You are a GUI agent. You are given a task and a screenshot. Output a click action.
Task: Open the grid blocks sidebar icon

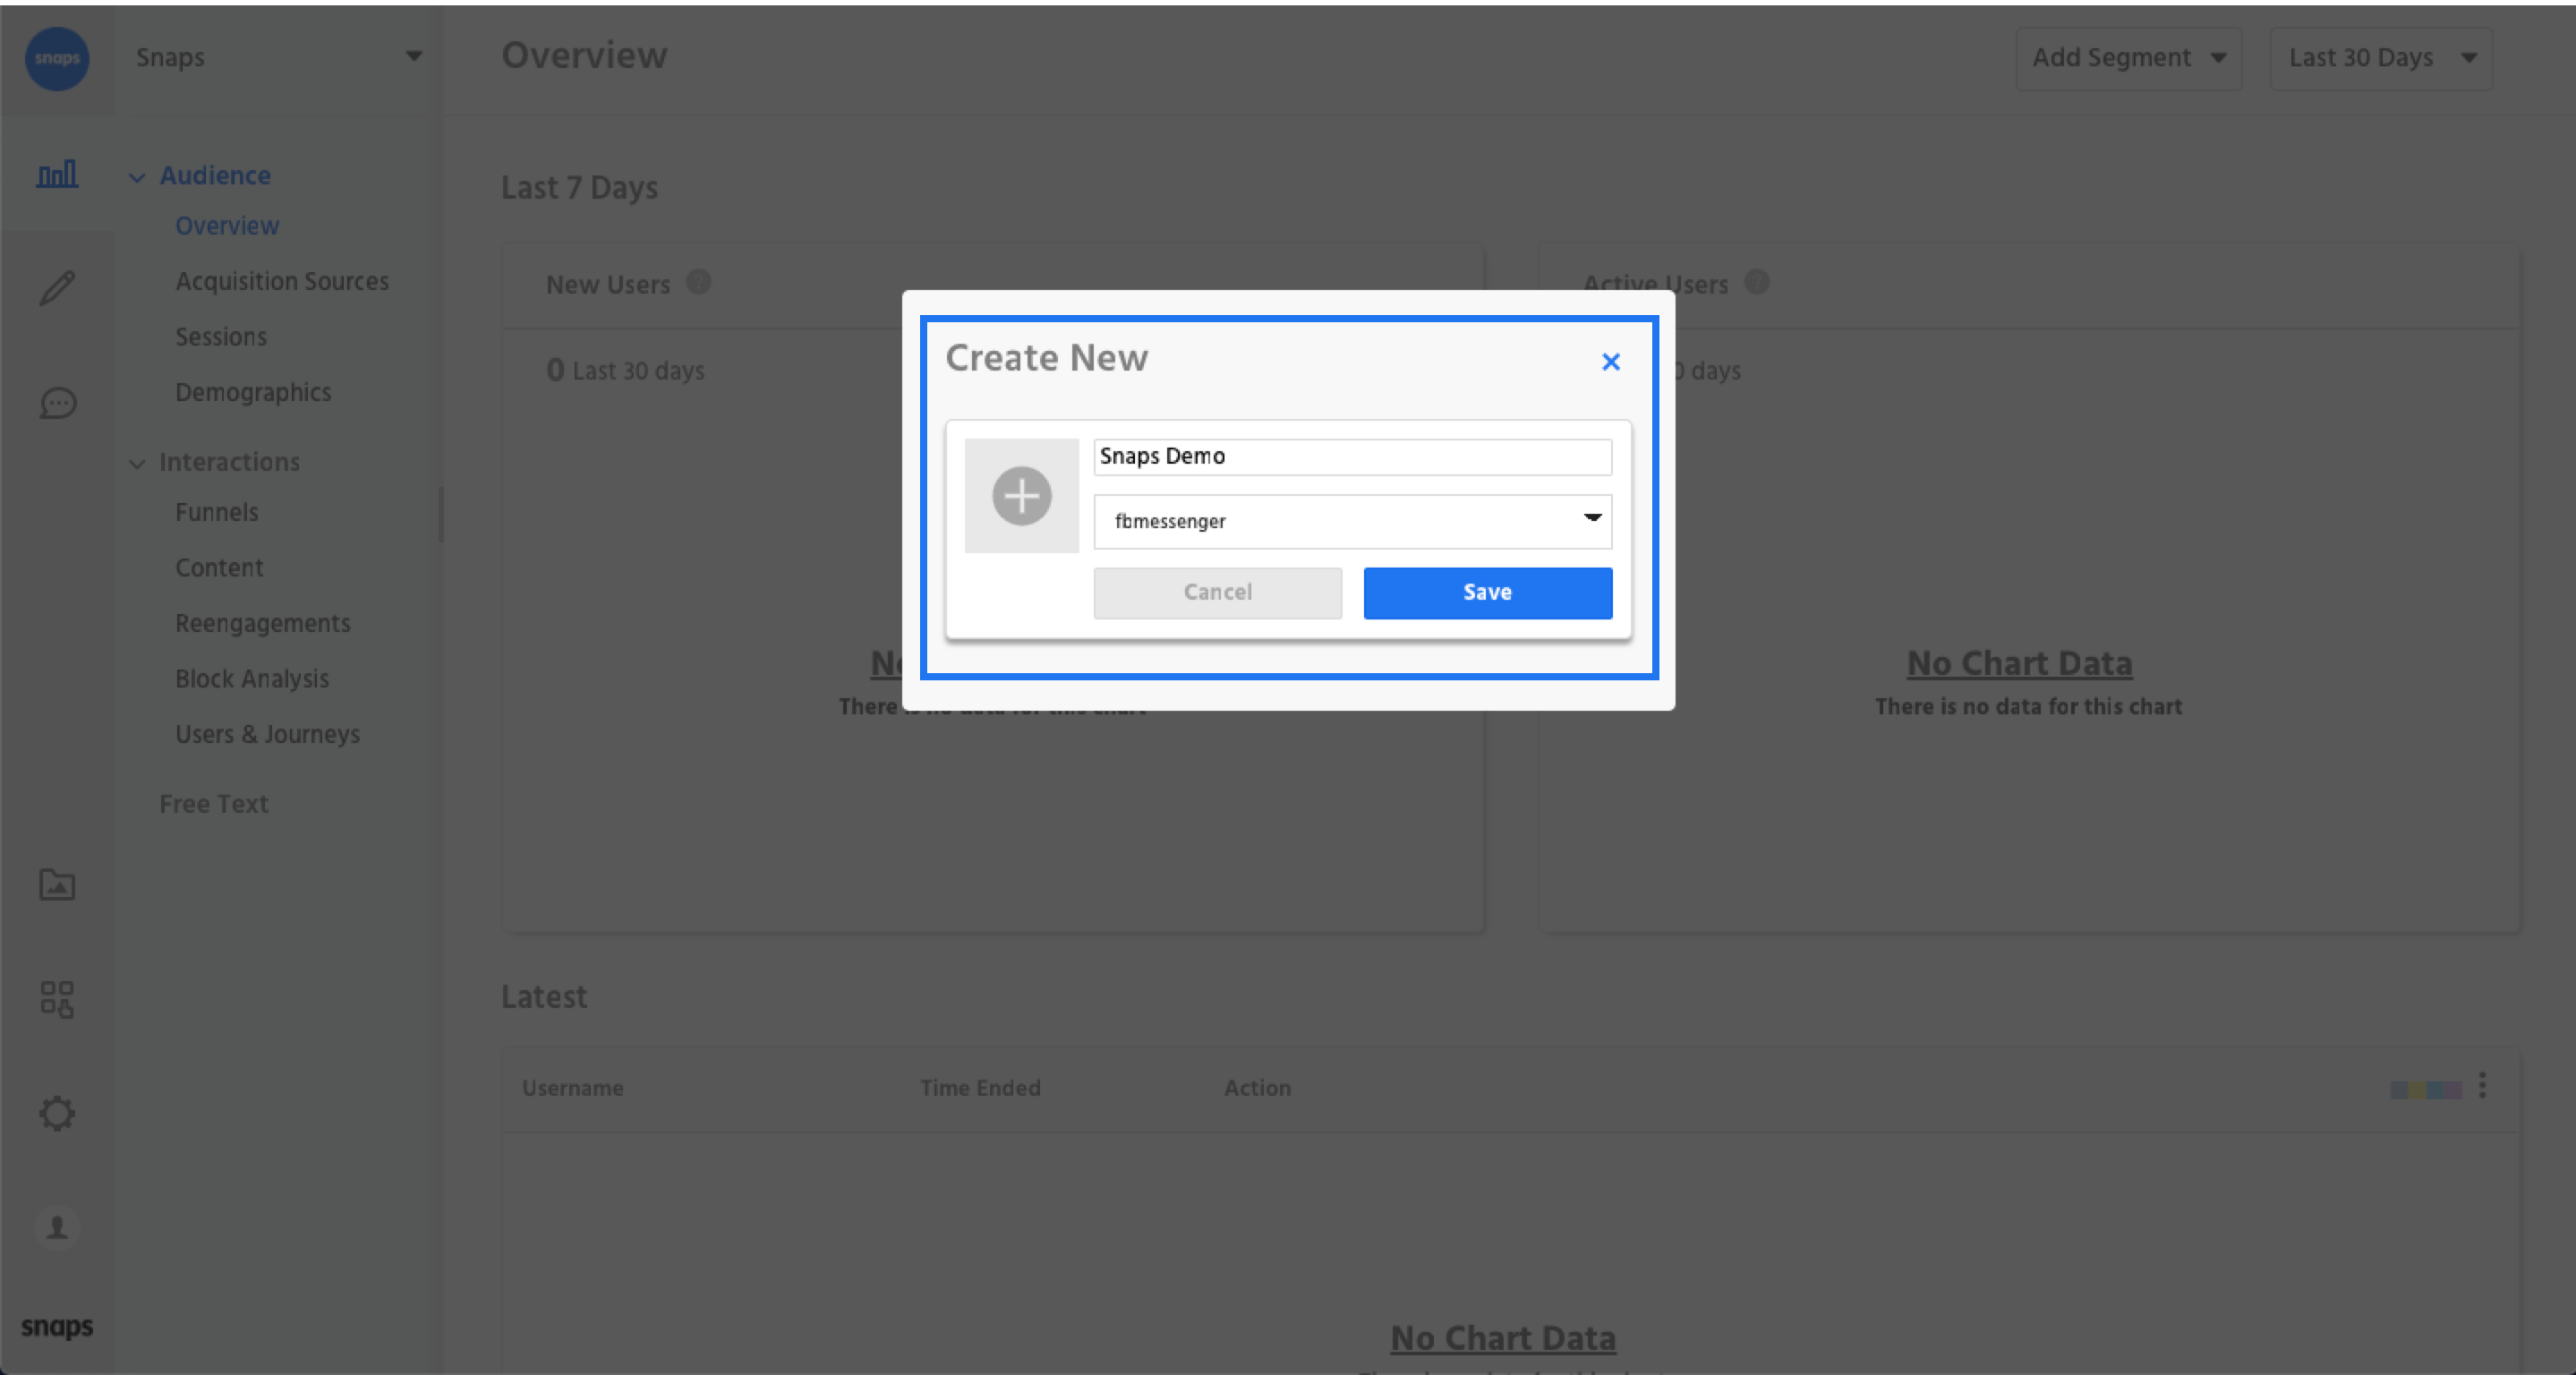pos(57,998)
